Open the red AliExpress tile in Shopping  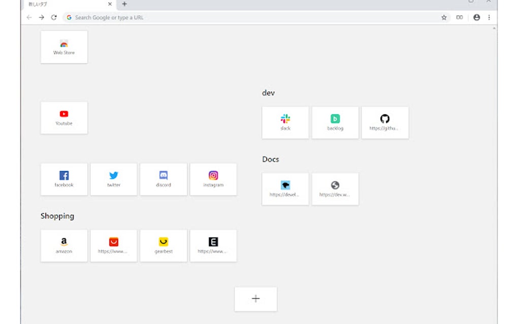[113, 245]
